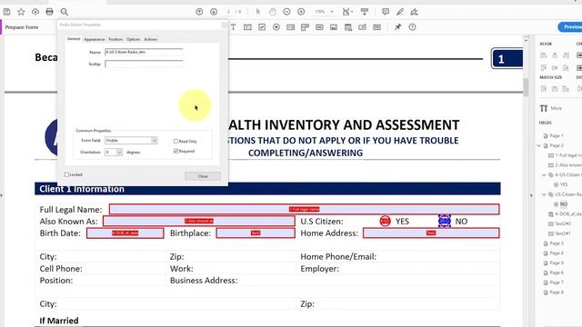
Task: Collapse the US Citizen Ra group in fields
Action: point(544,194)
